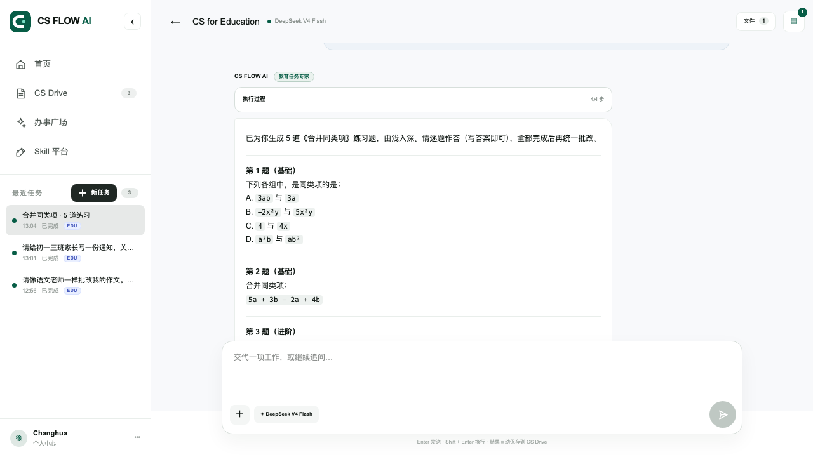
Task: Click the 个人中心 label under Changhua
Action: [44, 444]
